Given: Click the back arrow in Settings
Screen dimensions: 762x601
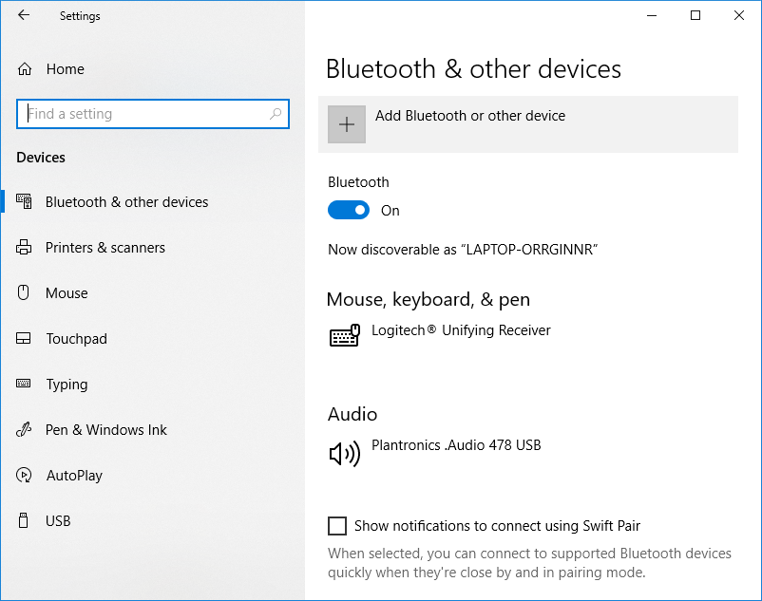Looking at the screenshot, I should (24, 16).
